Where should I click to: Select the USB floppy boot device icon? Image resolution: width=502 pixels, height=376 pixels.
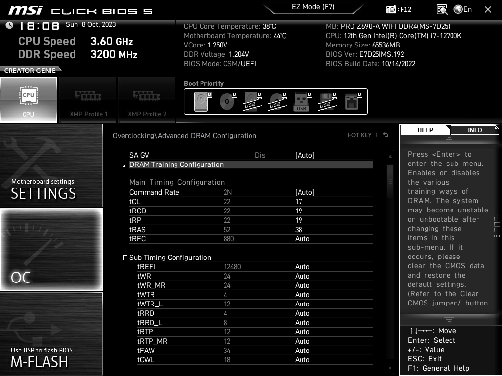(x=327, y=101)
